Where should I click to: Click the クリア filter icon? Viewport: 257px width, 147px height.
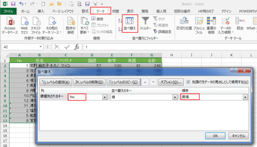(159, 19)
